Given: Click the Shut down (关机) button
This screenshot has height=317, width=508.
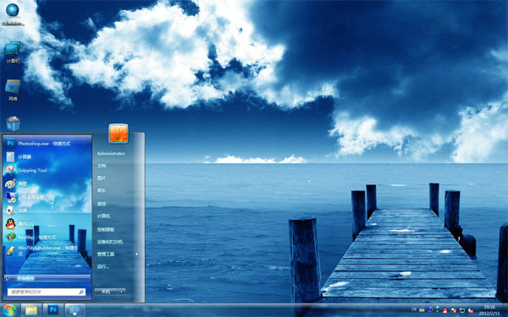Looking at the screenshot, I should coord(106,292).
